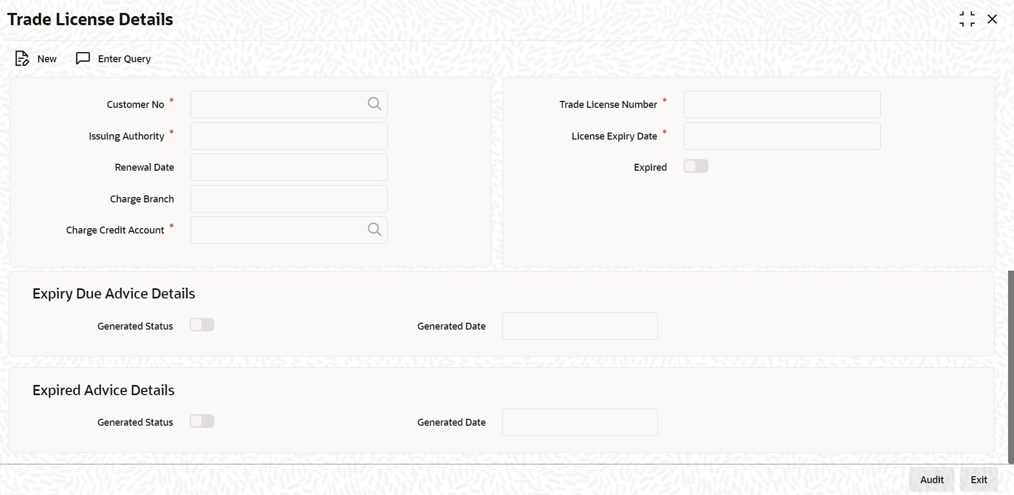Viewport: 1014px width, 495px height.
Task: Select the Enter Query toolbar label
Action: 125,59
